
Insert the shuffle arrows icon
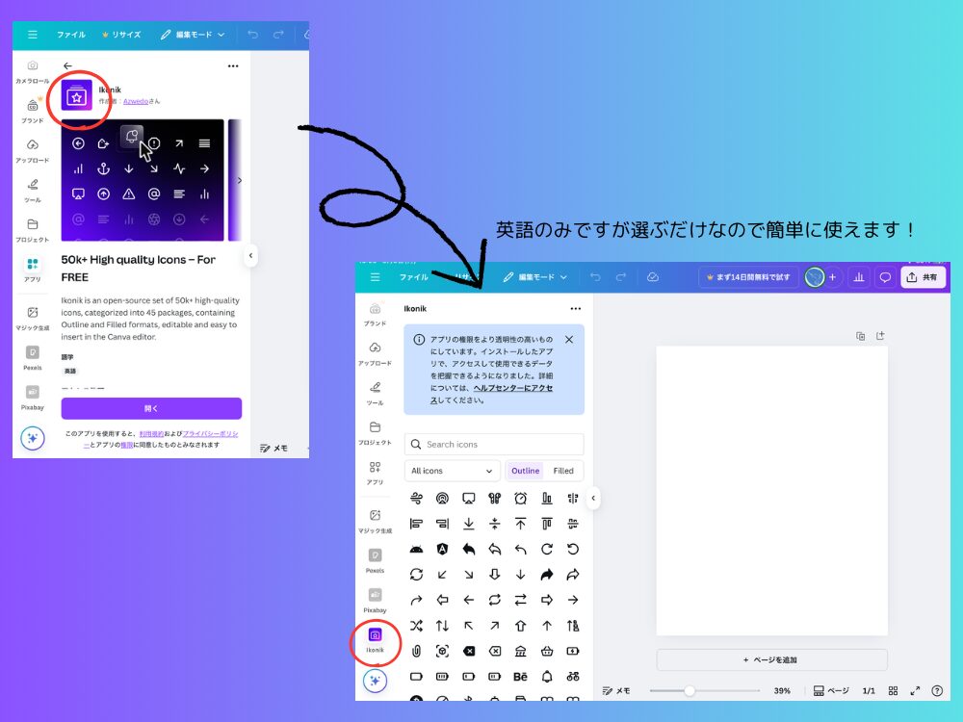tap(416, 626)
